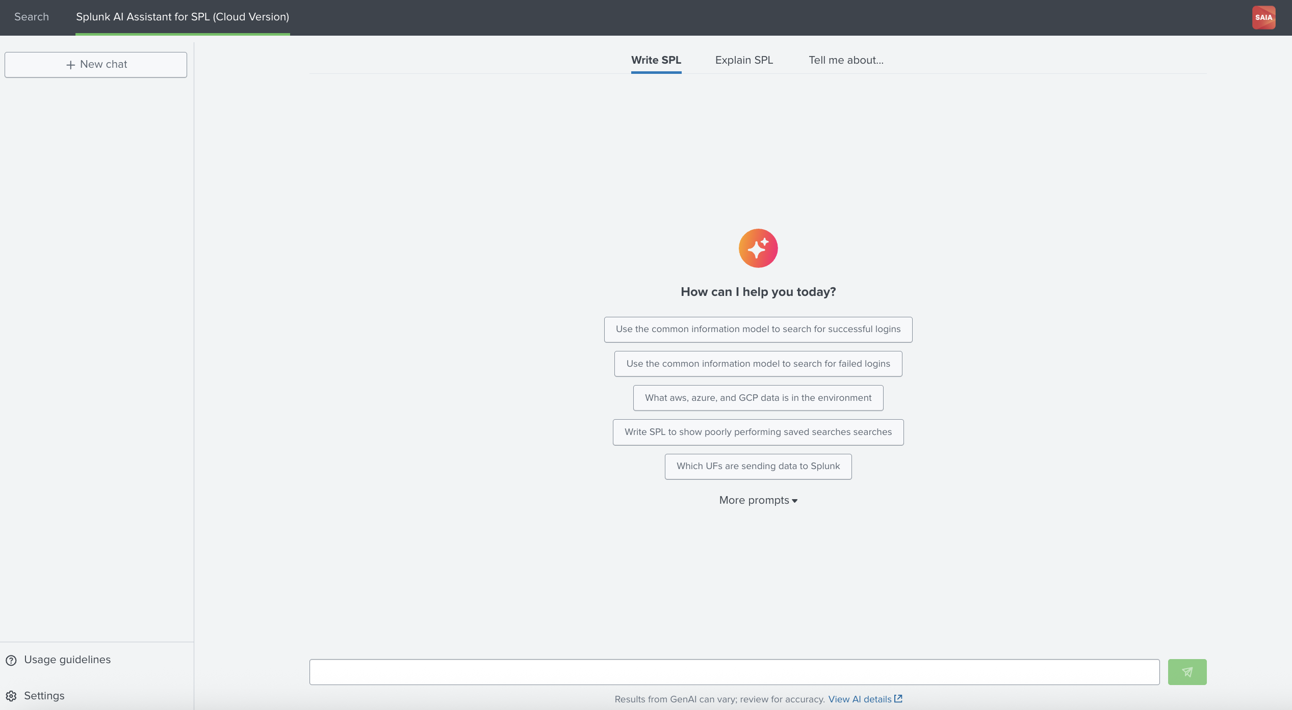Click the SAIA app logo icon

point(1263,17)
